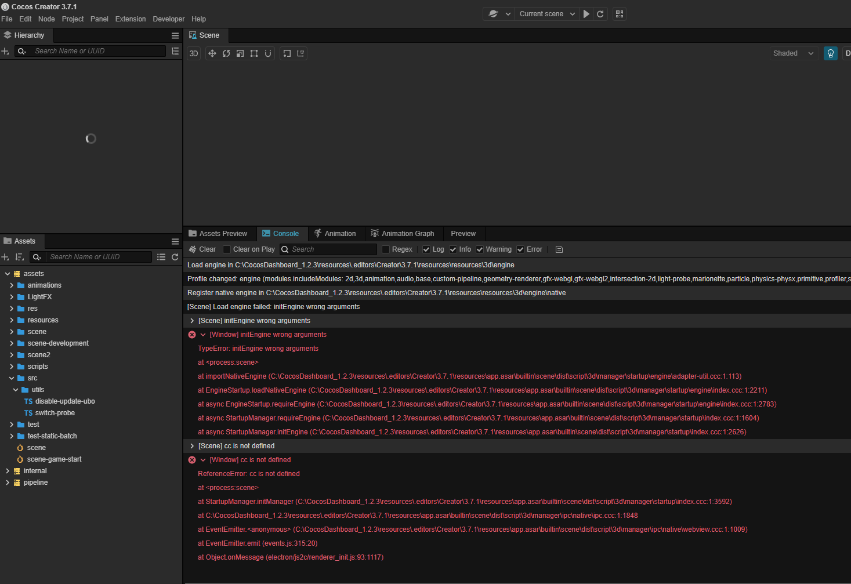Open the File menu

pyautogui.click(x=7, y=19)
